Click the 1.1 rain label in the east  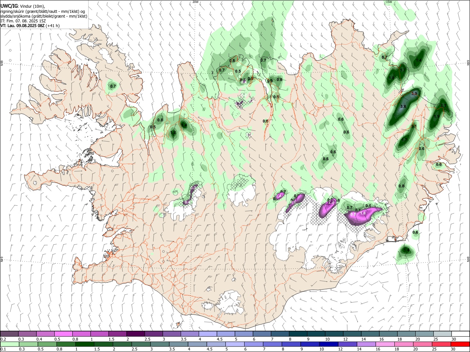pos(414,126)
